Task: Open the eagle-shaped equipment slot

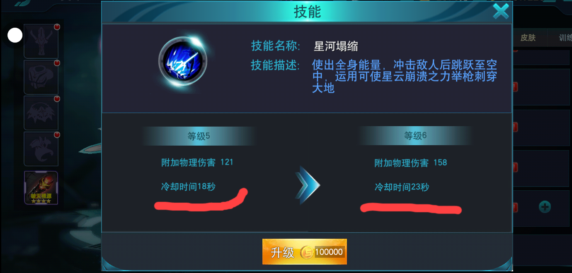Action: (41, 149)
